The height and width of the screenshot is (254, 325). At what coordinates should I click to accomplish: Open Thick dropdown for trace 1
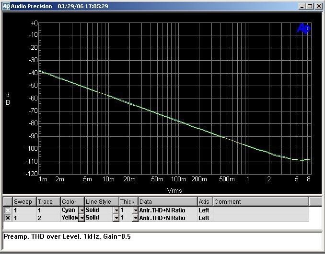pos(135,210)
